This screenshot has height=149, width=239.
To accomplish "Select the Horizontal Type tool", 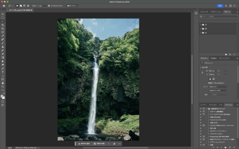I will tap(3, 72).
